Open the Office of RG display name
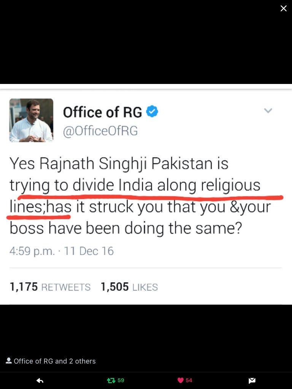 point(103,112)
